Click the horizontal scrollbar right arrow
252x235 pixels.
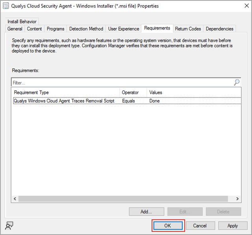[x=237, y=198]
